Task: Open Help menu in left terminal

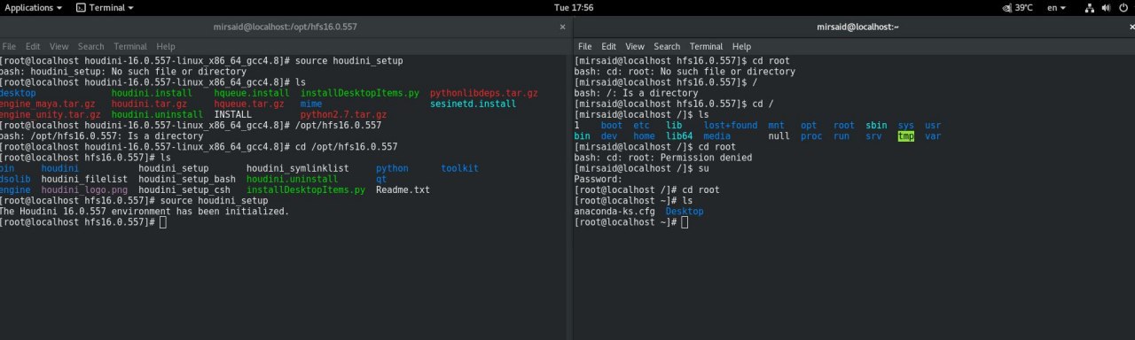Action: pyautogui.click(x=166, y=46)
